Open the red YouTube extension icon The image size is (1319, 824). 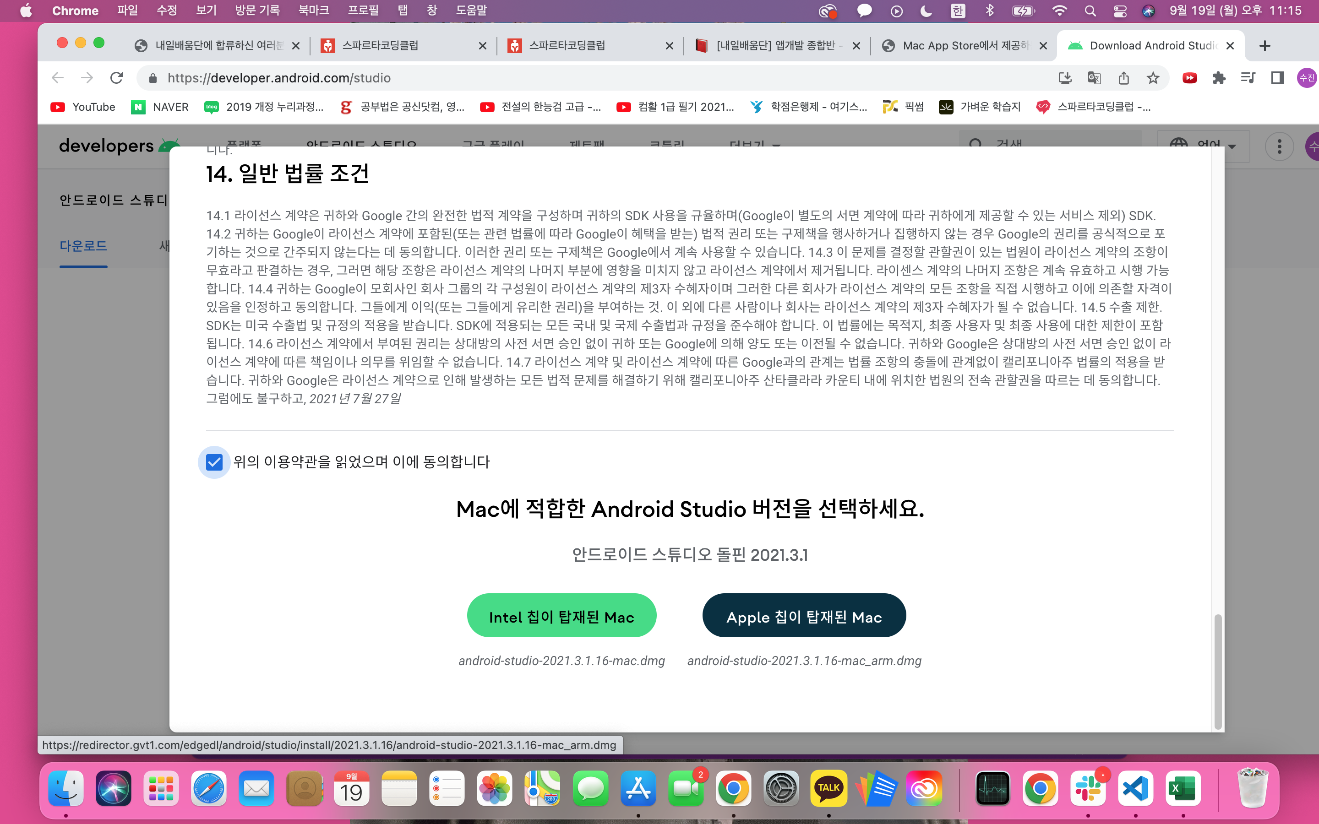(1190, 78)
